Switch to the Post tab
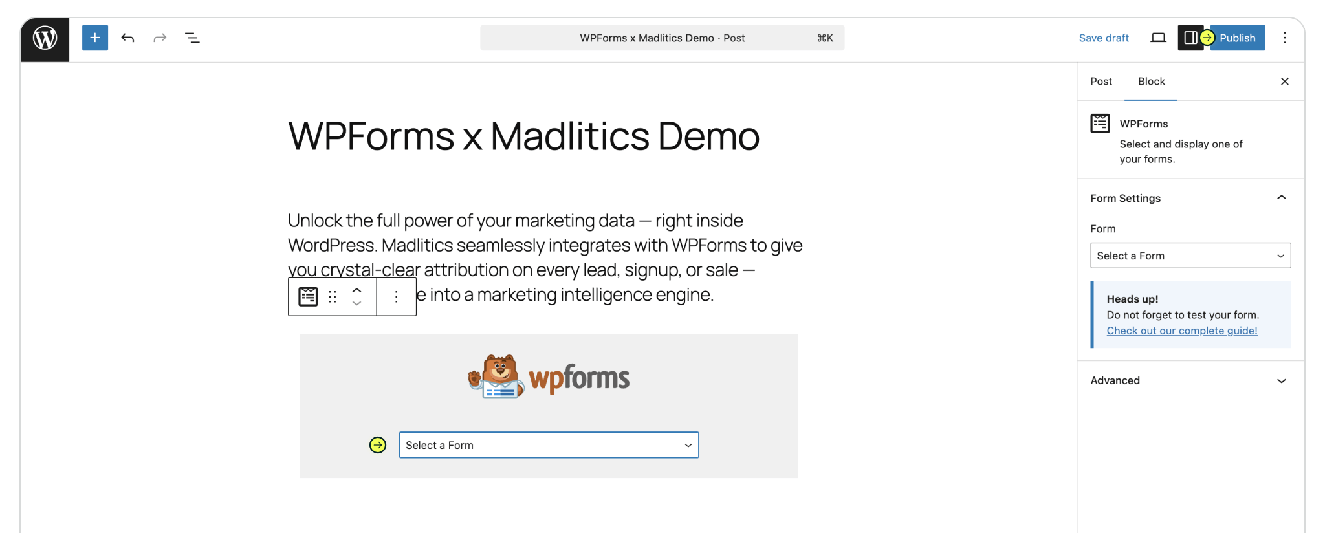The width and height of the screenshot is (1325, 533). point(1101,82)
